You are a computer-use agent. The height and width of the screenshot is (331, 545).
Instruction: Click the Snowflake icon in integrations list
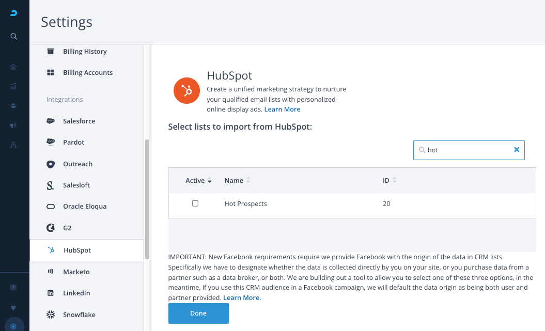click(x=51, y=314)
